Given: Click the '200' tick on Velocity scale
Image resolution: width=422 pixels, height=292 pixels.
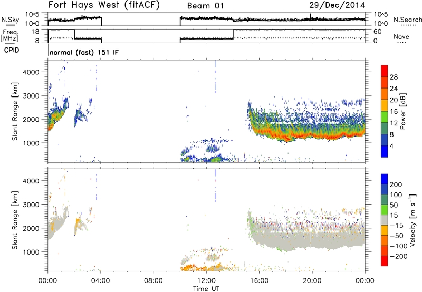Looking at the screenshot, I should (396, 184).
